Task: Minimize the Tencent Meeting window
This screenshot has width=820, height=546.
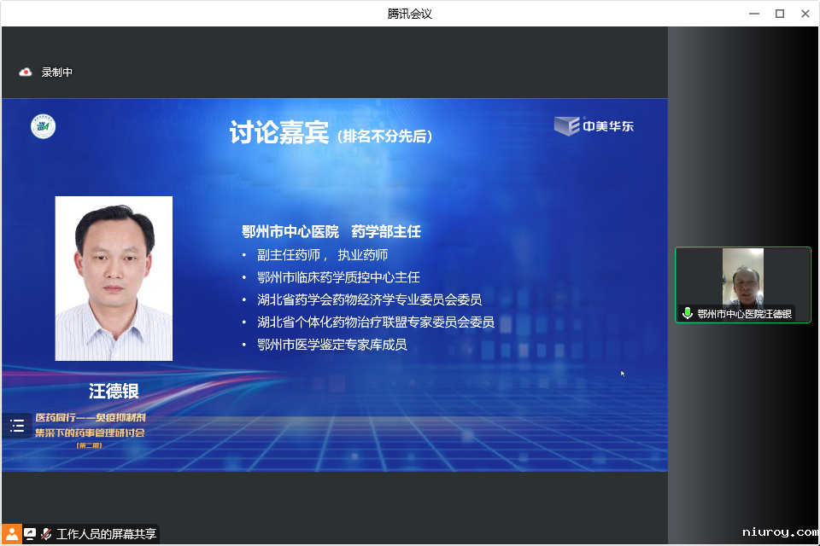Action: [x=754, y=14]
